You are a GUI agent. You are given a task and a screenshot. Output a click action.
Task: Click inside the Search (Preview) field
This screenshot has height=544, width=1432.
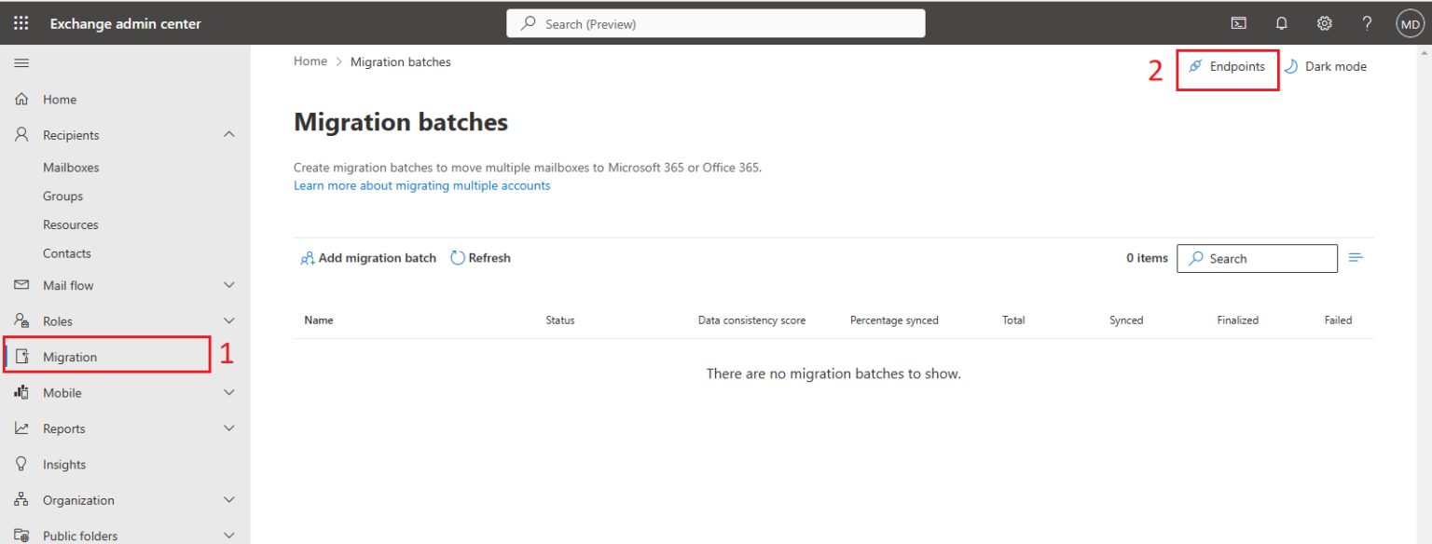coord(715,22)
